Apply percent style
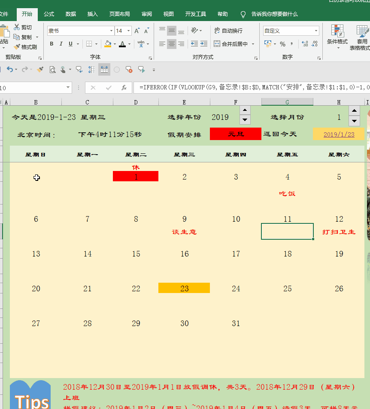The height and width of the screenshot is (409, 370). pos(283,44)
